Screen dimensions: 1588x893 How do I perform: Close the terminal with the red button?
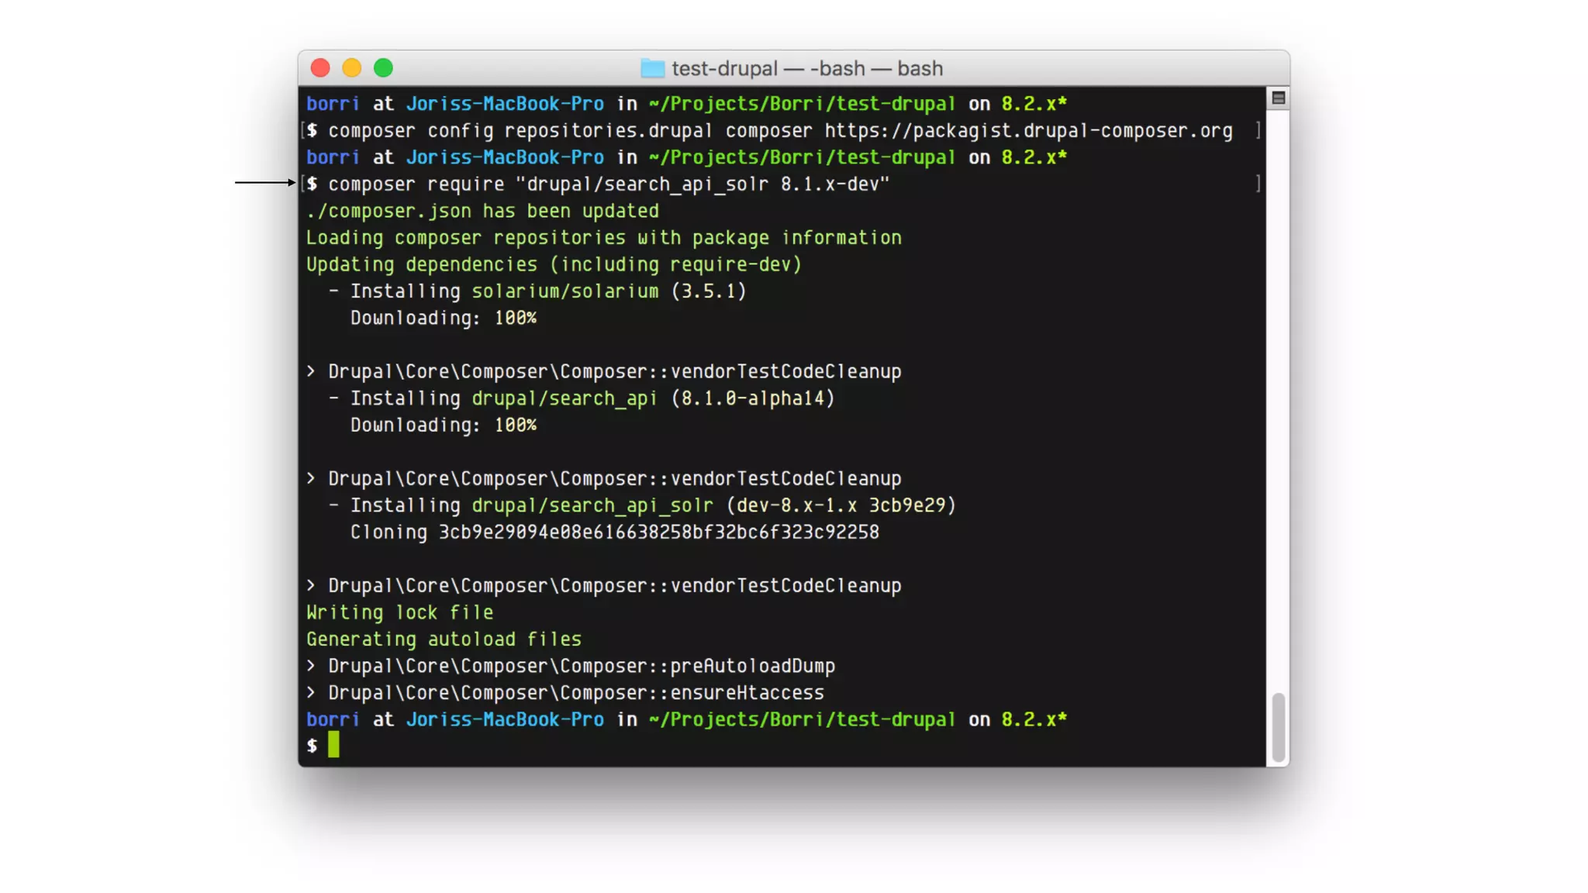[320, 68]
